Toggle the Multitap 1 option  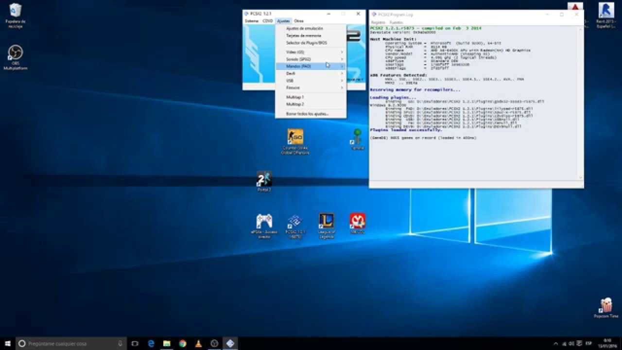(311, 97)
